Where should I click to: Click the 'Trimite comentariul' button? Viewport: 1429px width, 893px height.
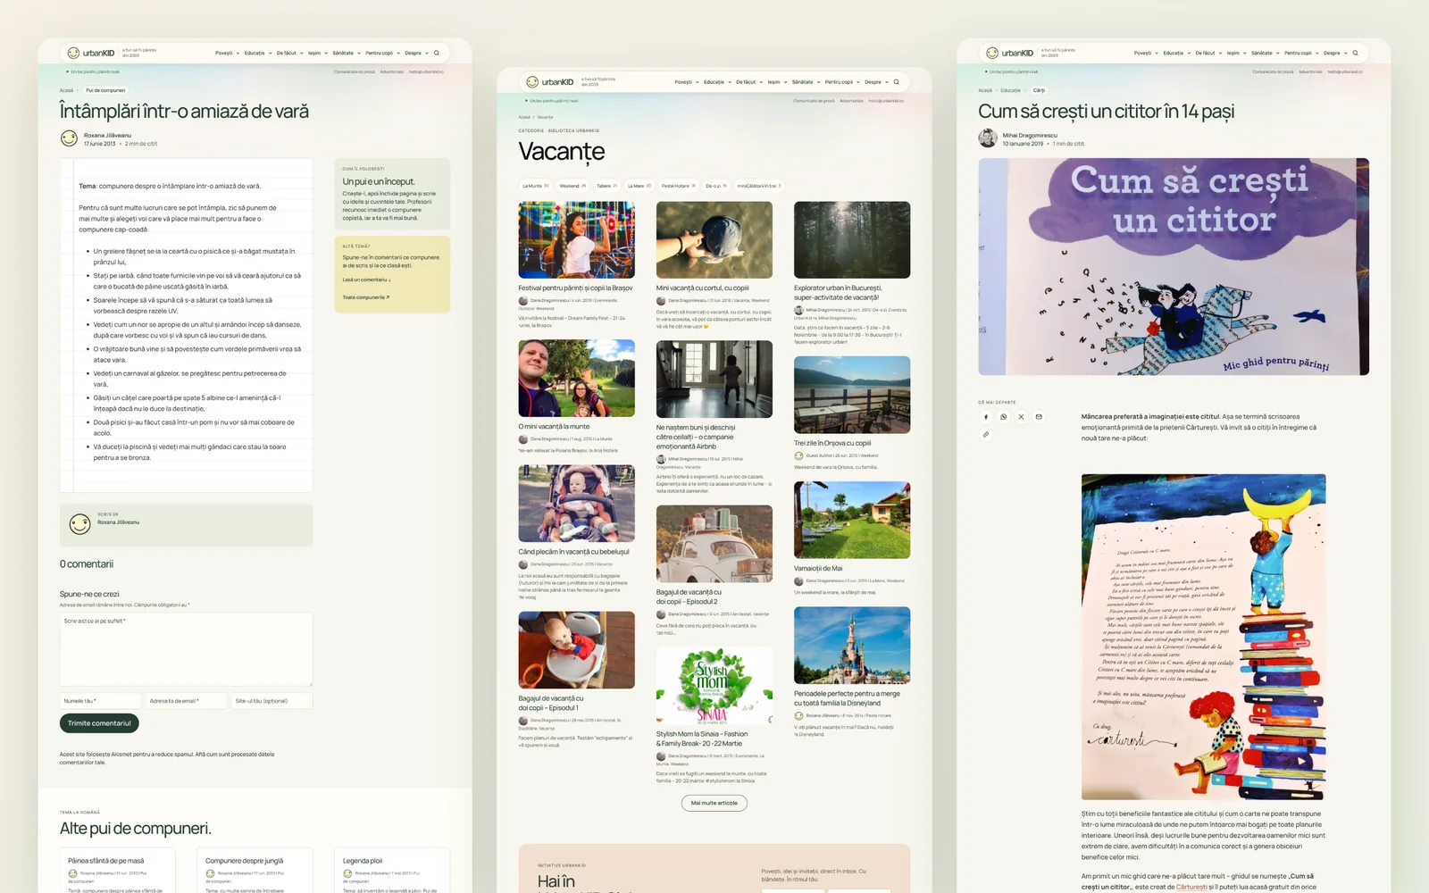[99, 723]
